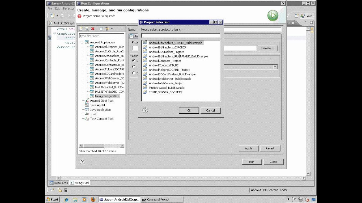Select Android2dGraphics_CIRCLE_BuildExample project
The height and width of the screenshot is (203, 362).
pos(175,43)
